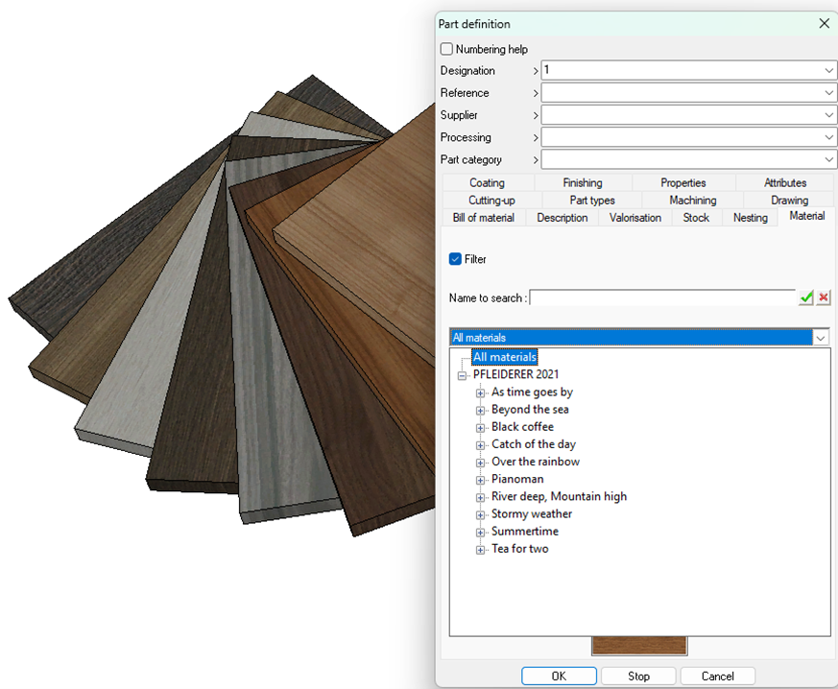Open the Part category dropdown
The height and width of the screenshot is (689, 838).
(x=829, y=160)
